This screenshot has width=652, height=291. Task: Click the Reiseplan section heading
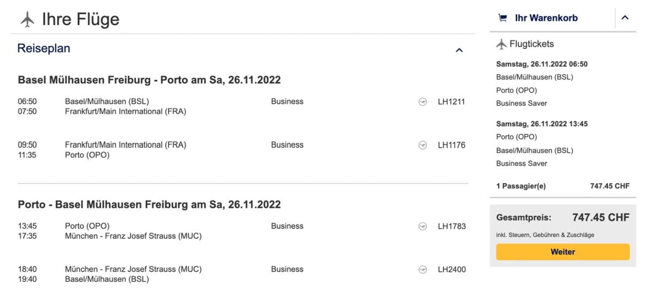tap(44, 48)
